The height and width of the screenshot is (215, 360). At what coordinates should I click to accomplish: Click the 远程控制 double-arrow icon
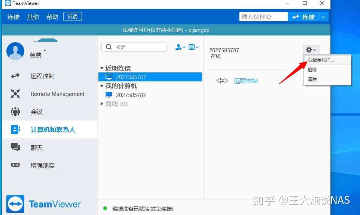point(222,81)
